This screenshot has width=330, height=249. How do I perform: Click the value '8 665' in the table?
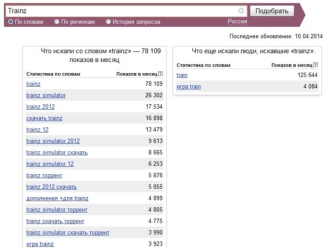155,152
